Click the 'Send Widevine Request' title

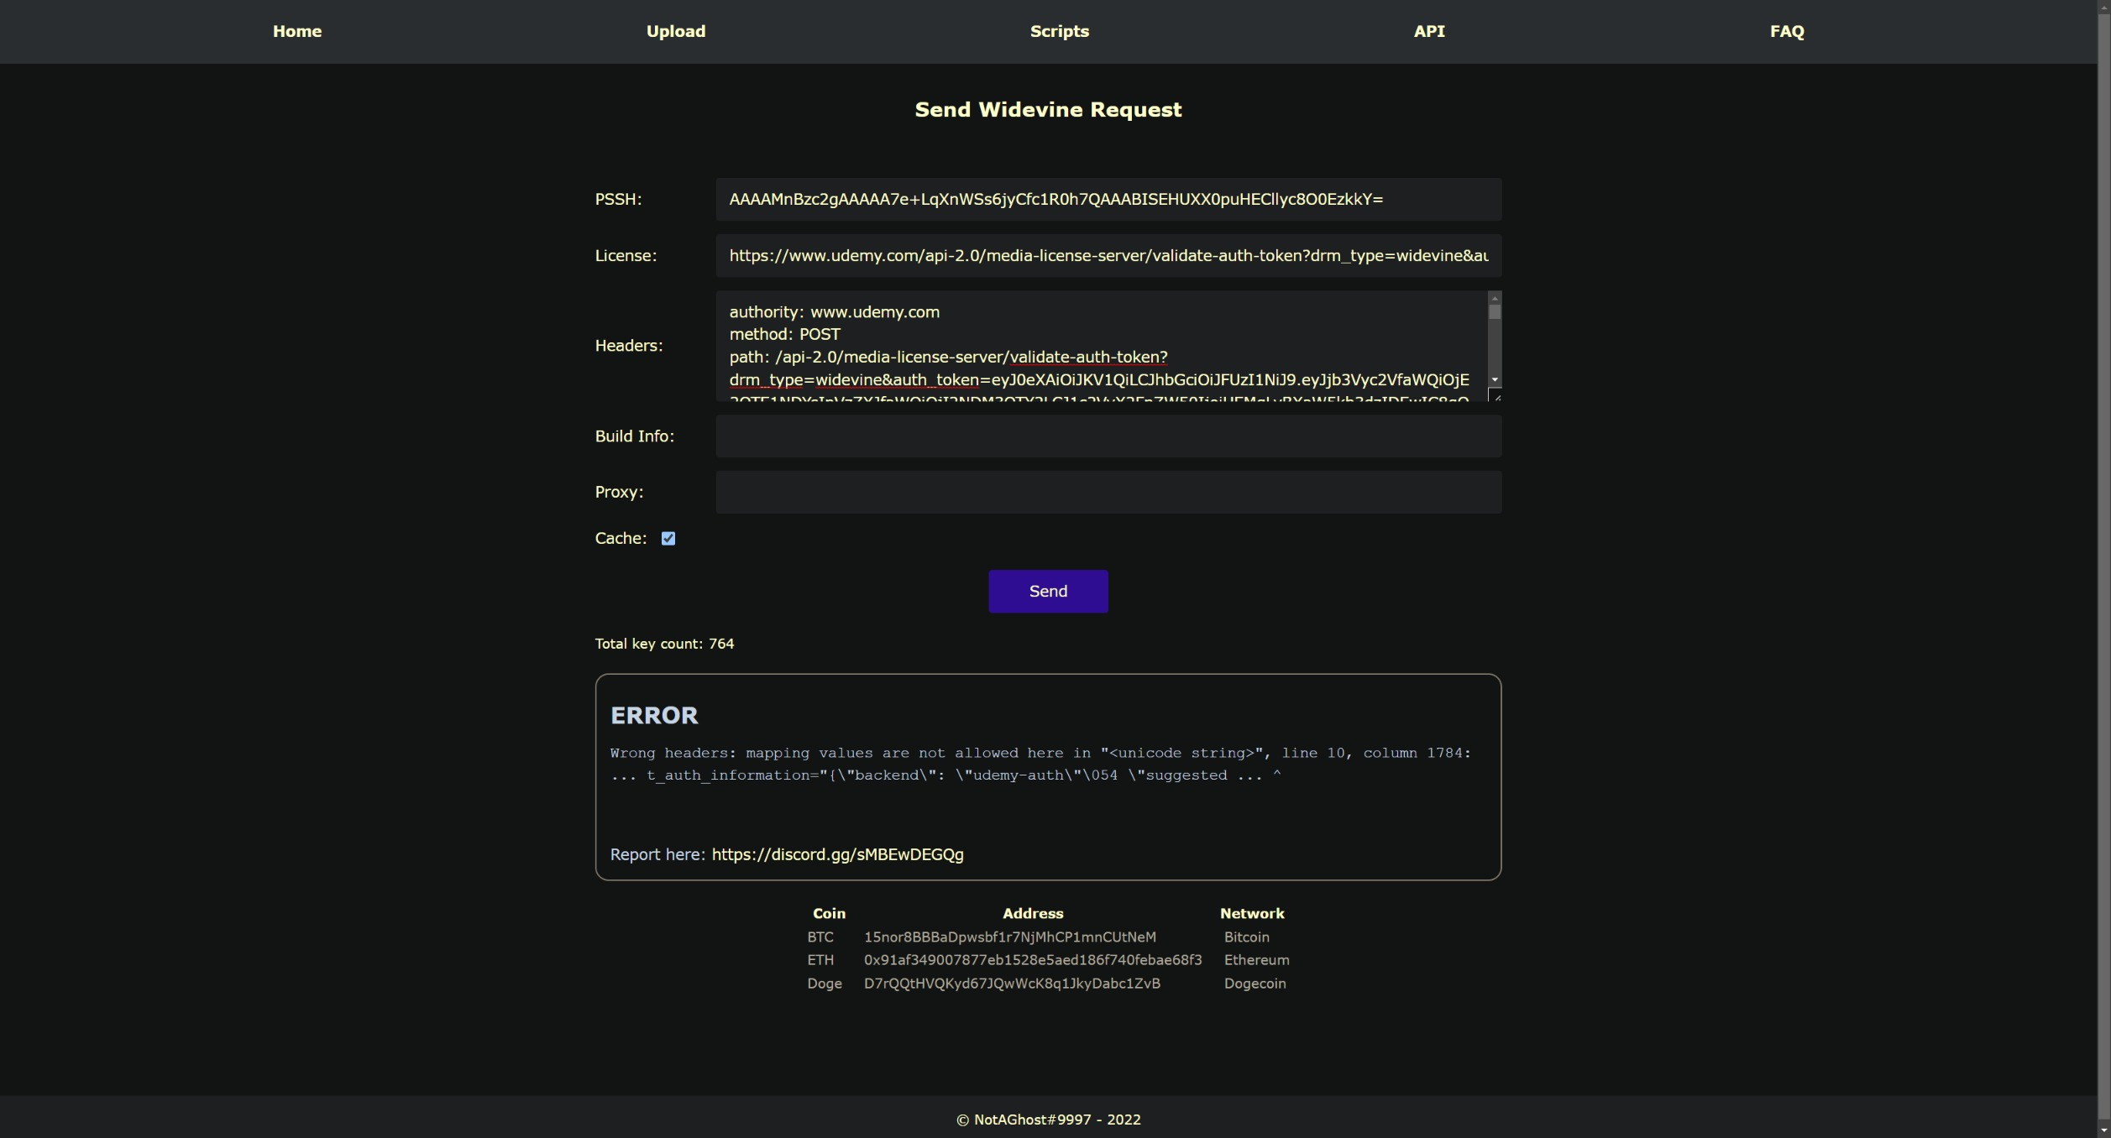[1048, 110]
